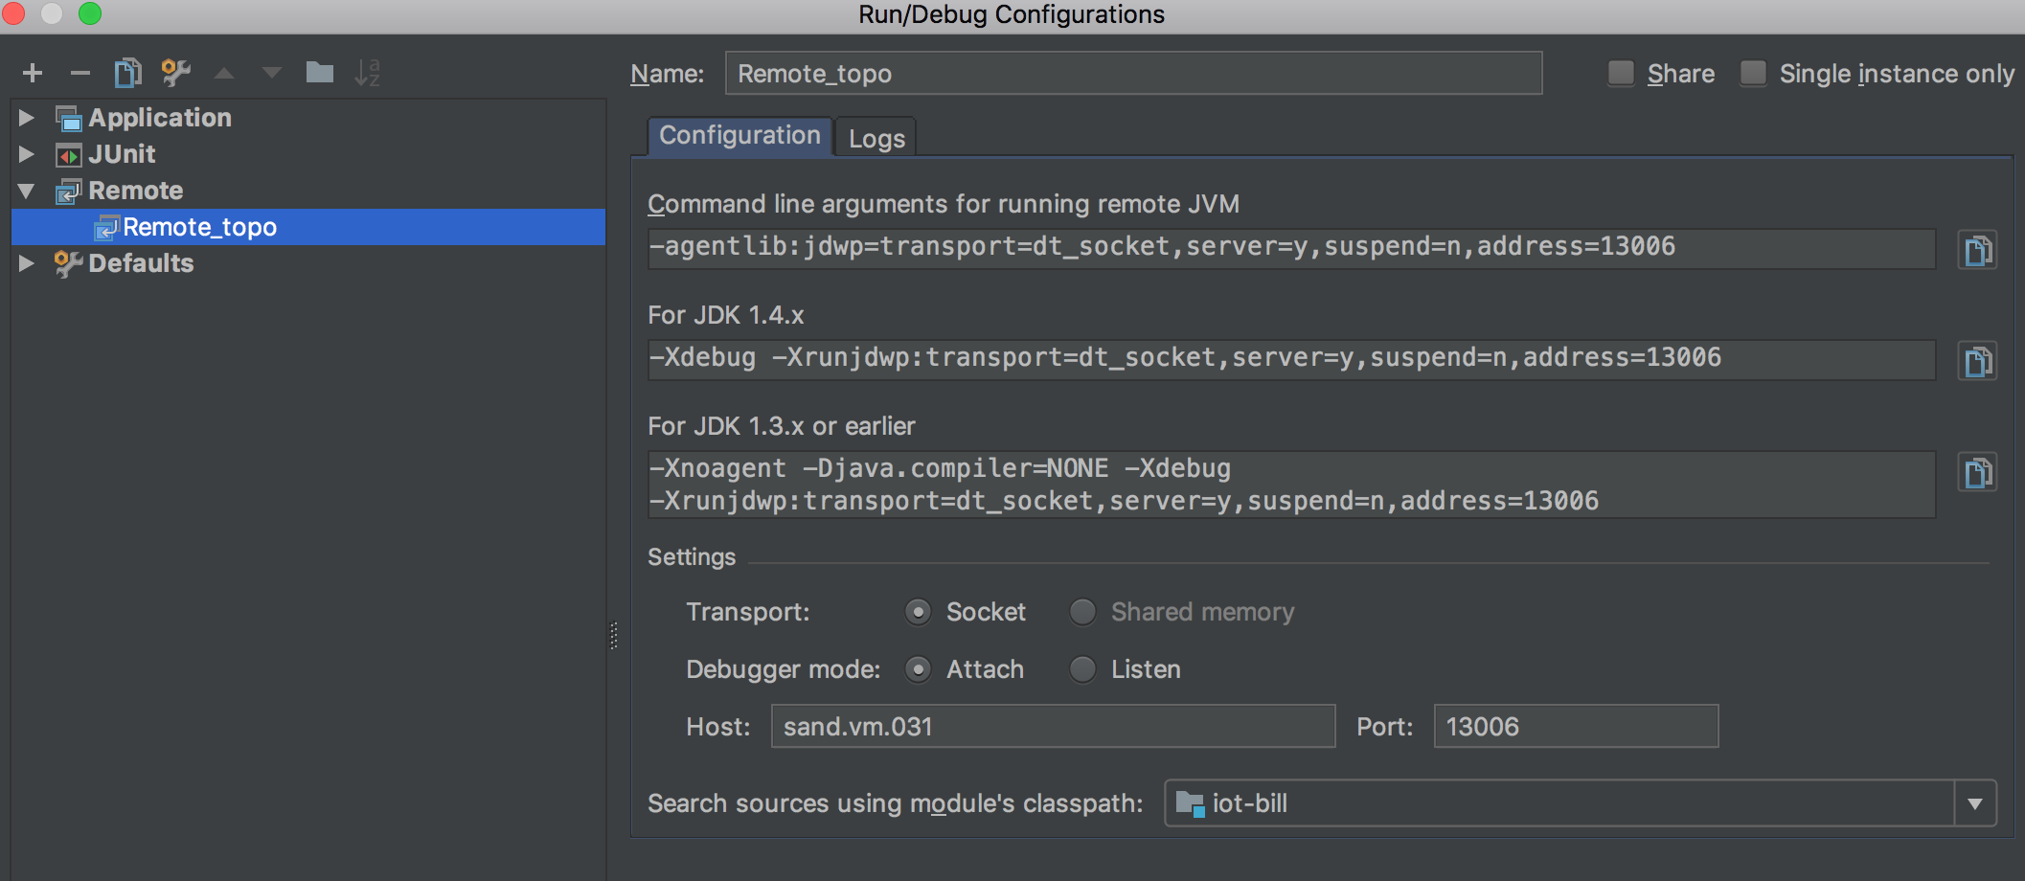Copy the agentlib command line arguments
Image resolution: width=2025 pixels, height=881 pixels.
tap(1977, 251)
